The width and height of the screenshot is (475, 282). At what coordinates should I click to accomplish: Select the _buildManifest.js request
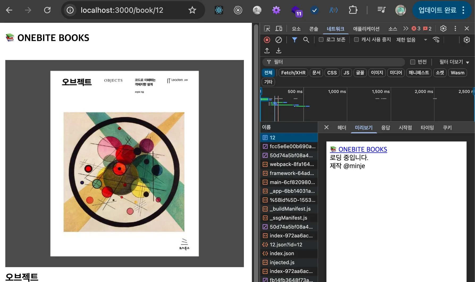pos(289,209)
